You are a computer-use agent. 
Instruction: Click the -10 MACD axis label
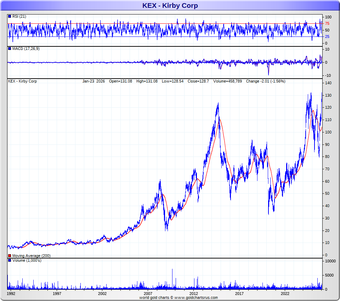[x=327, y=75]
